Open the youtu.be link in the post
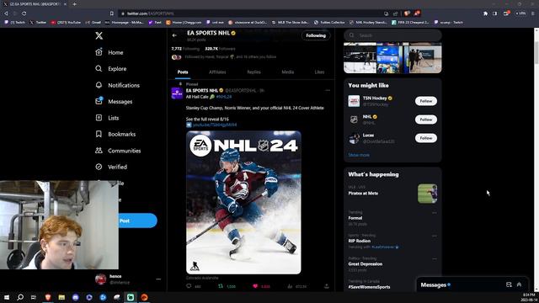The image size is (539, 303). (215, 125)
